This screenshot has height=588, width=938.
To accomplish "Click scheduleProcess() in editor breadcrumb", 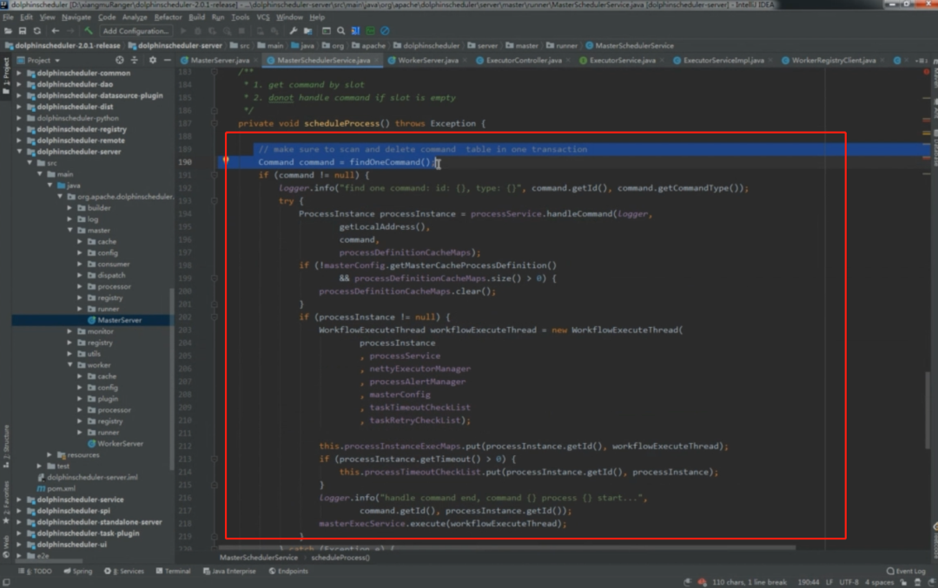I will [340, 558].
